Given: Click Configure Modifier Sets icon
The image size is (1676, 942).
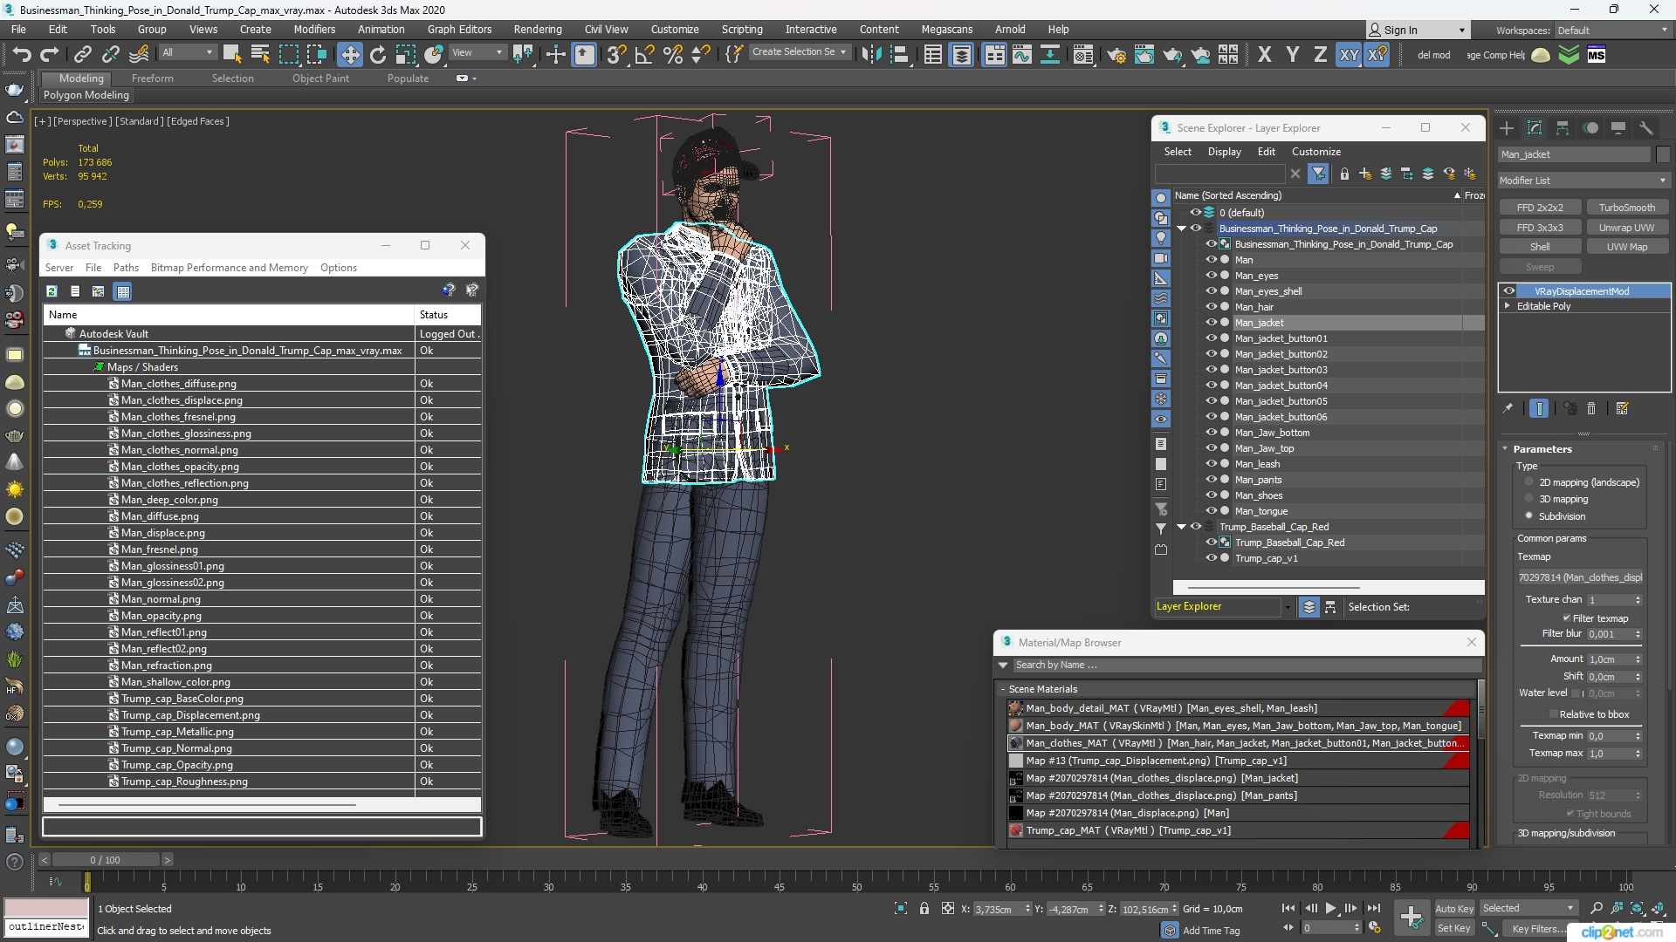Looking at the screenshot, I should pos(1623,408).
